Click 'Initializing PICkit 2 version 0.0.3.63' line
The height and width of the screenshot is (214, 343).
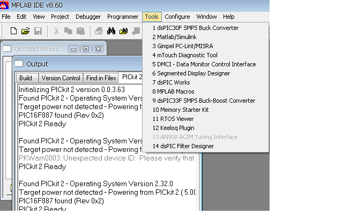point(72,89)
